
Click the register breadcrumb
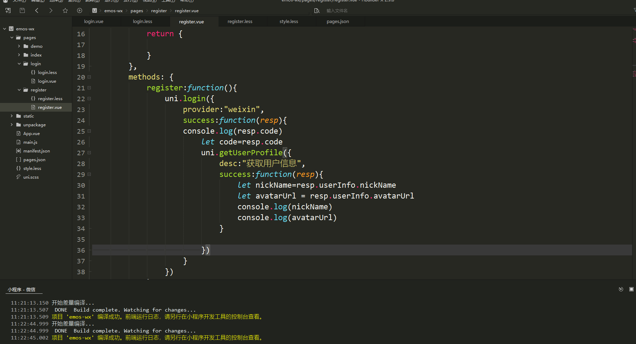click(159, 11)
